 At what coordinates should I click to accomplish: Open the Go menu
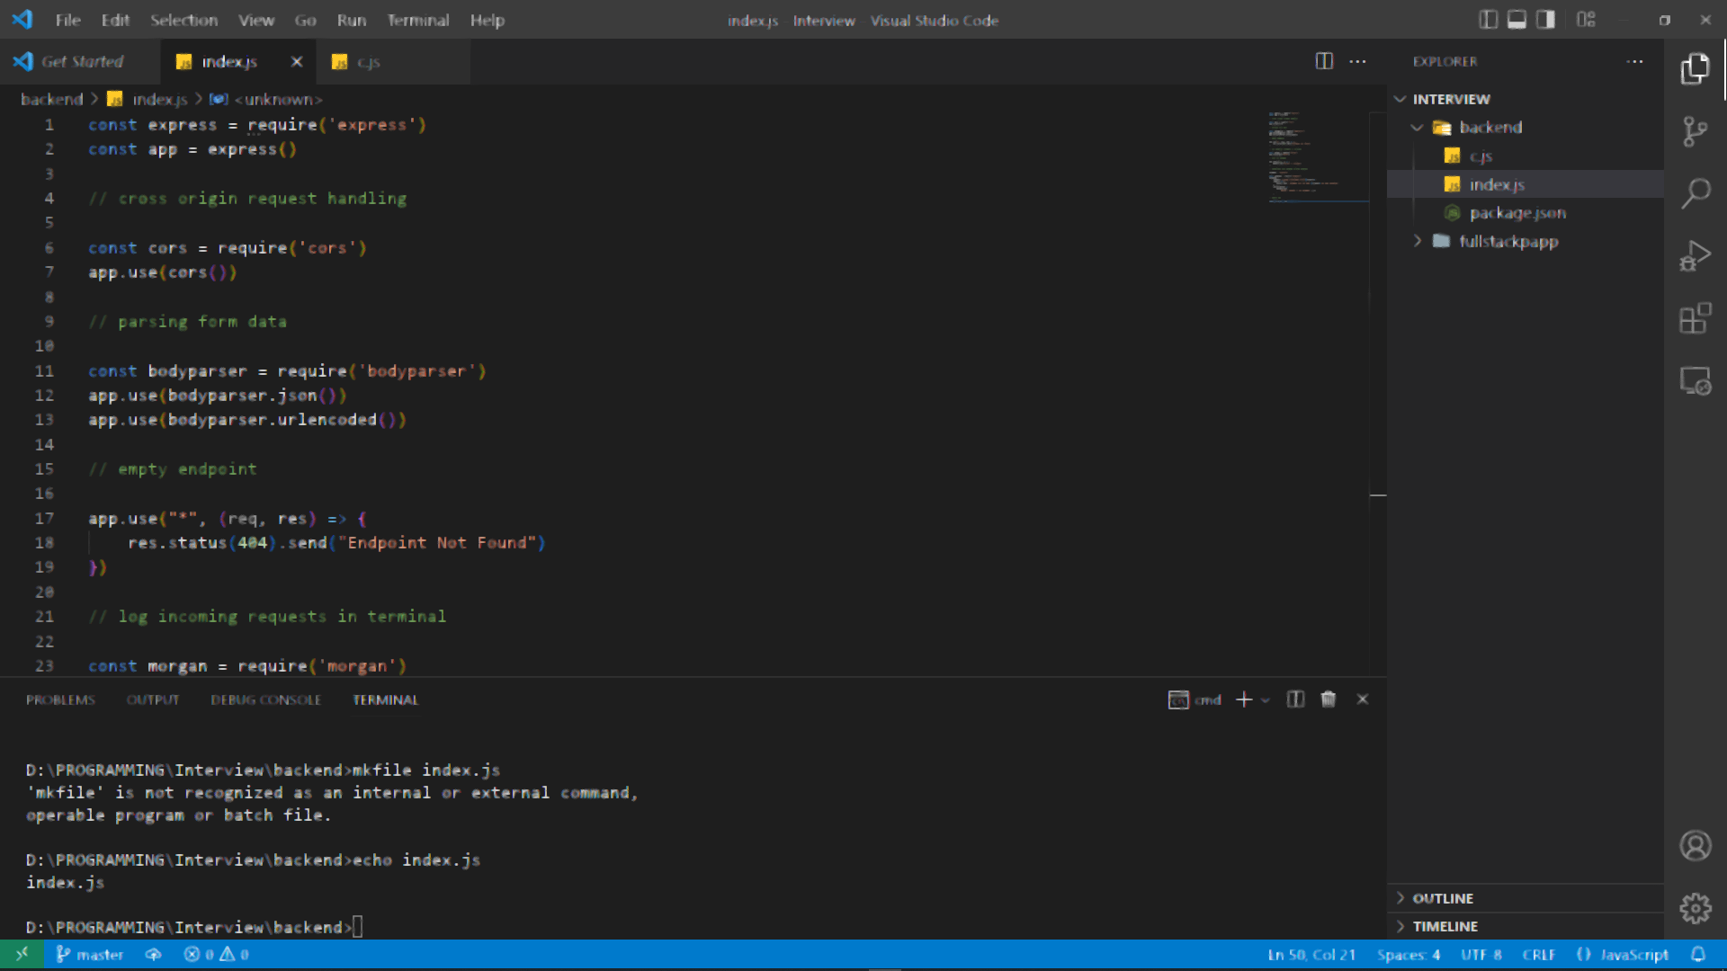[x=305, y=20]
